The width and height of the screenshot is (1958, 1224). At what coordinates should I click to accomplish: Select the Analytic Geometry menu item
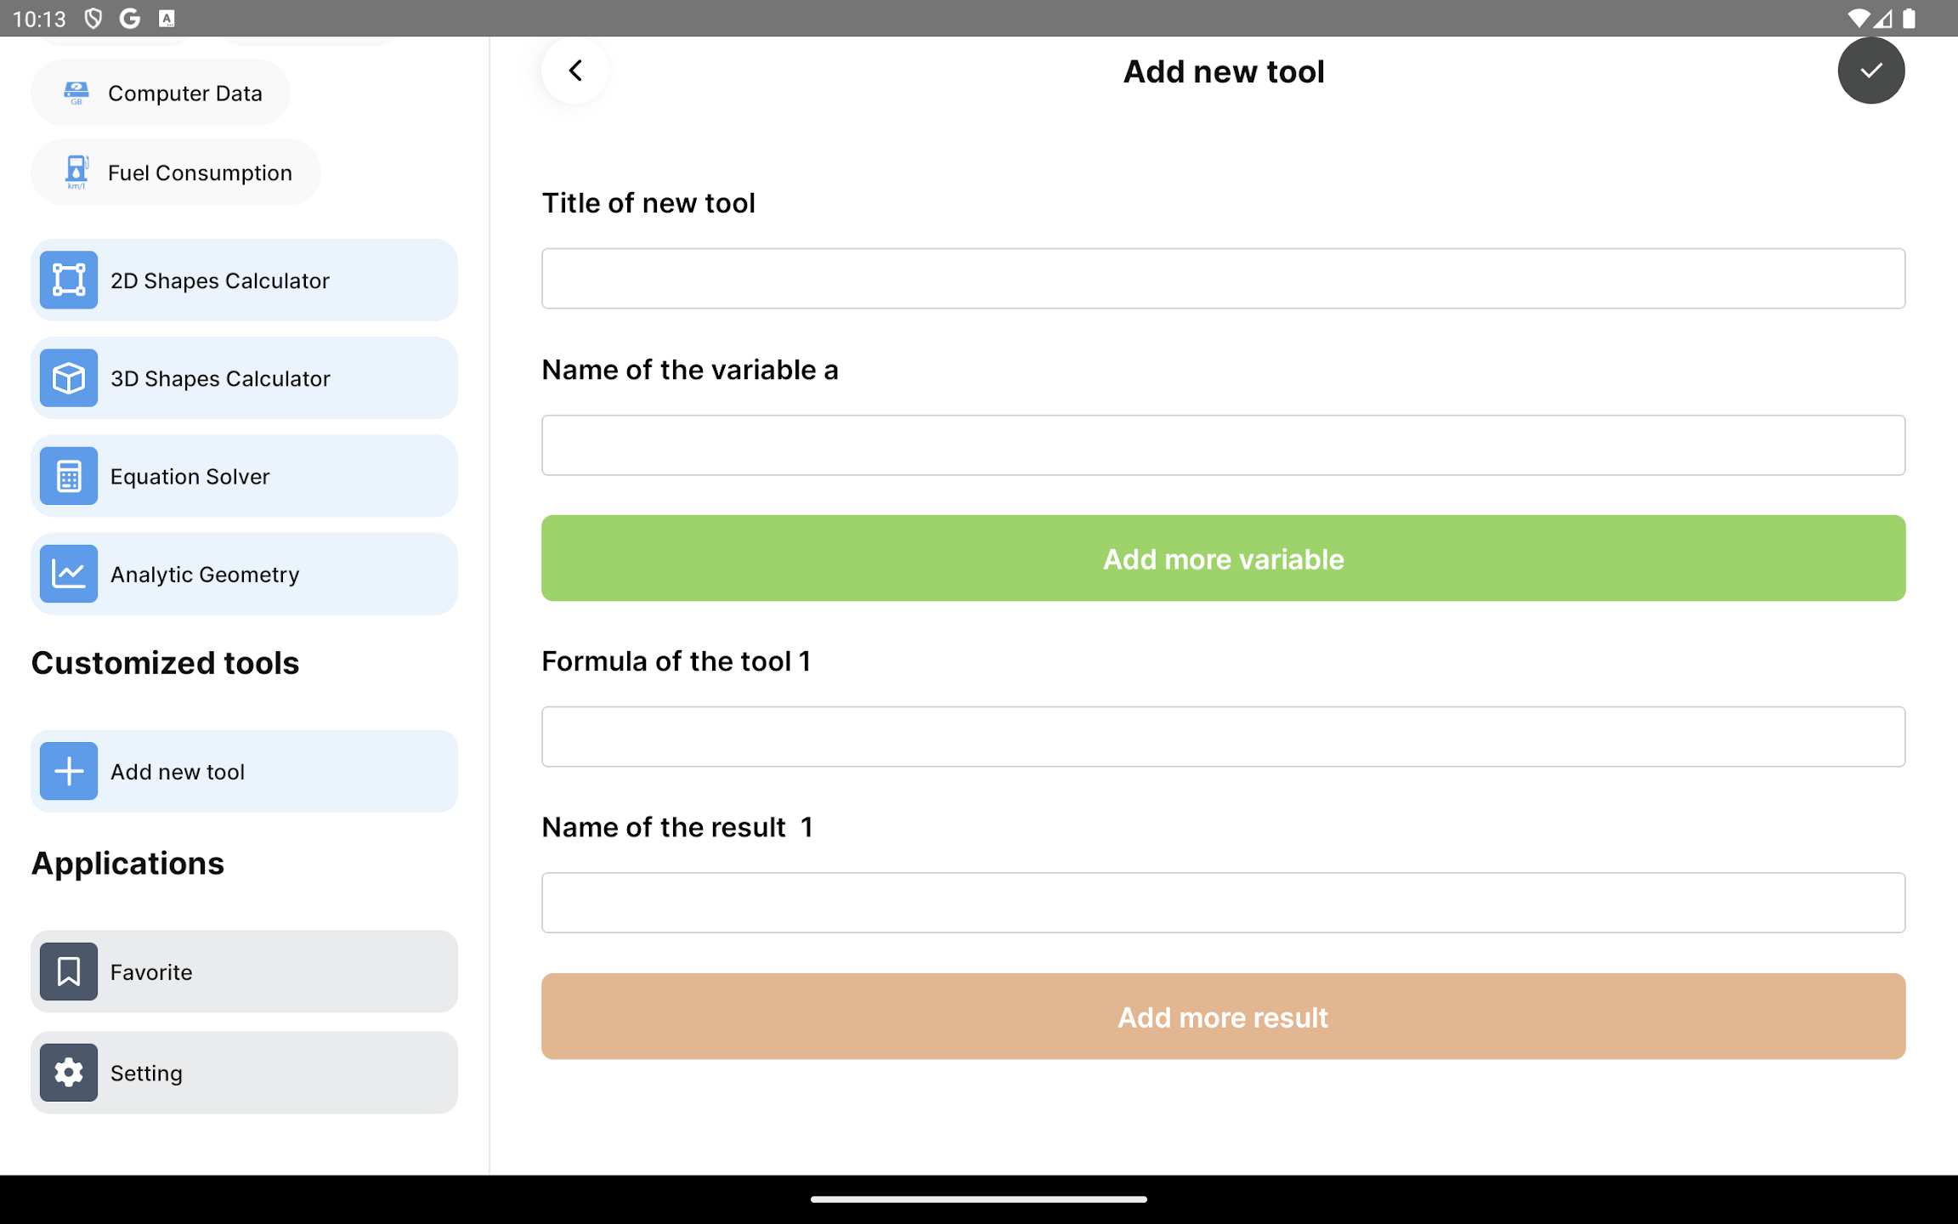click(244, 574)
